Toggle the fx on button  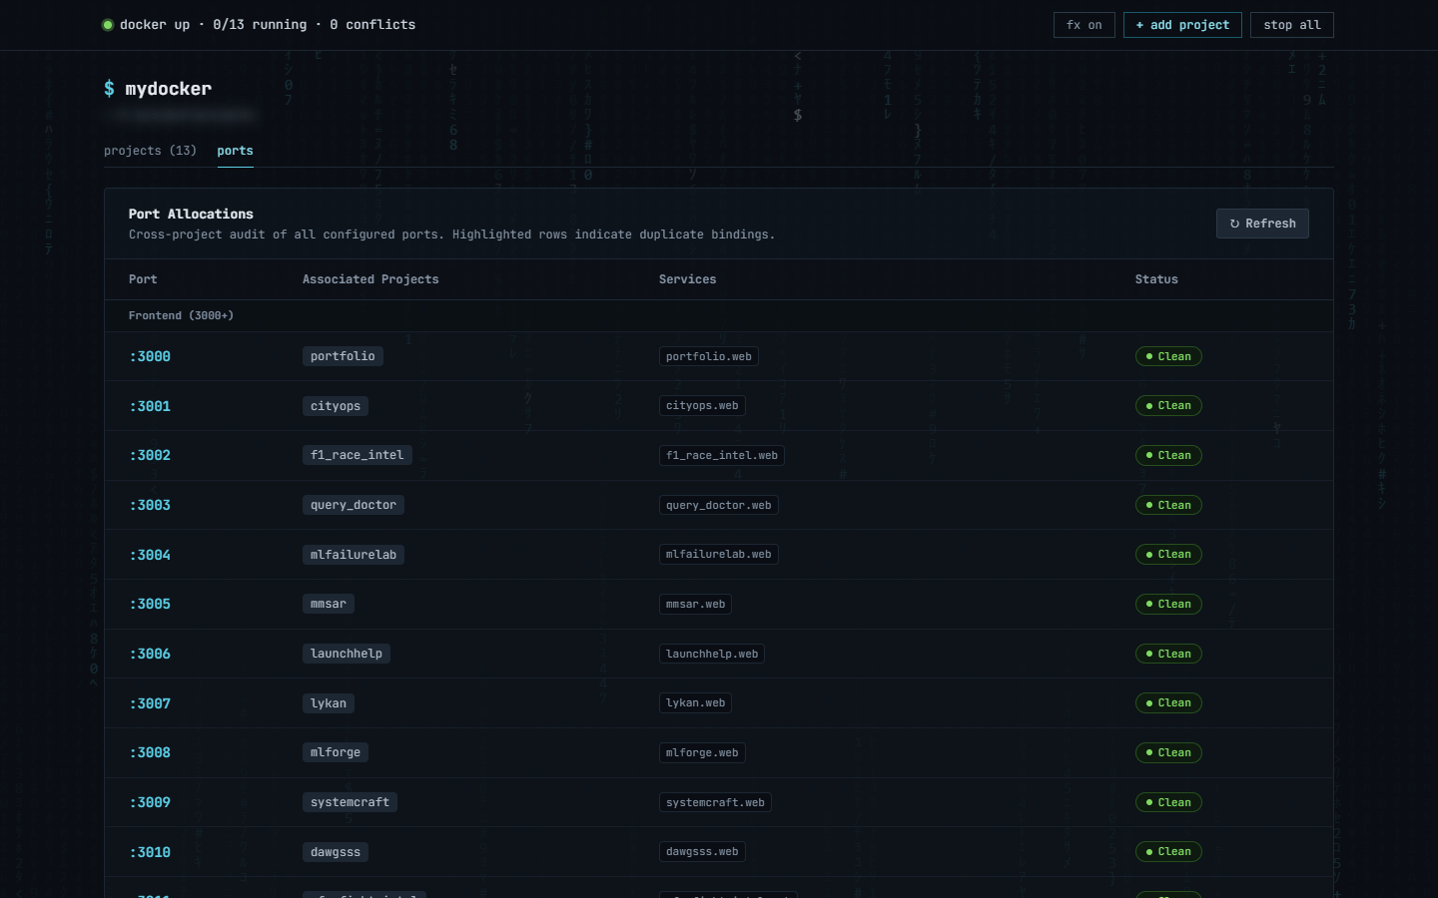pos(1083,25)
